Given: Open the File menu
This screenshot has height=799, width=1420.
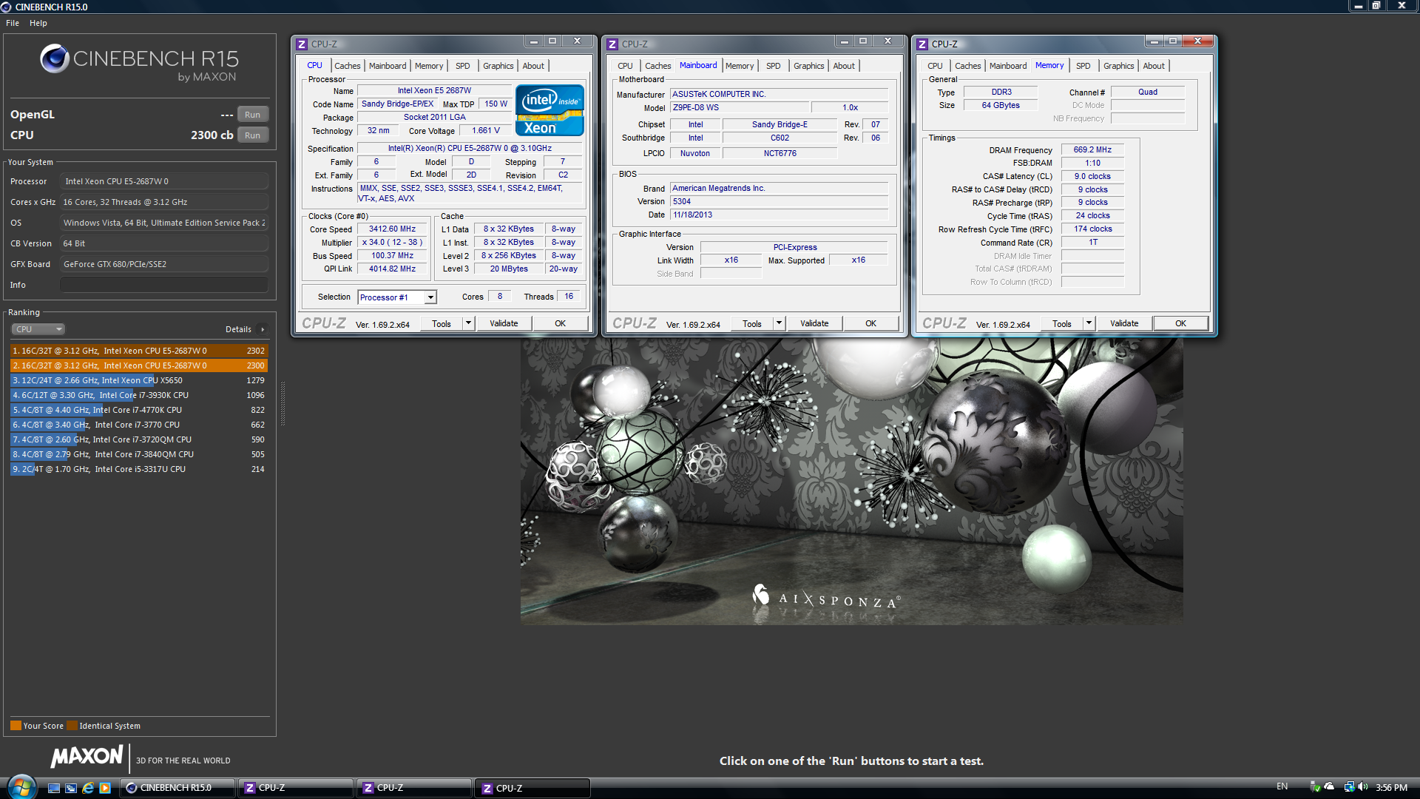Looking at the screenshot, I should [x=13, y=23].
